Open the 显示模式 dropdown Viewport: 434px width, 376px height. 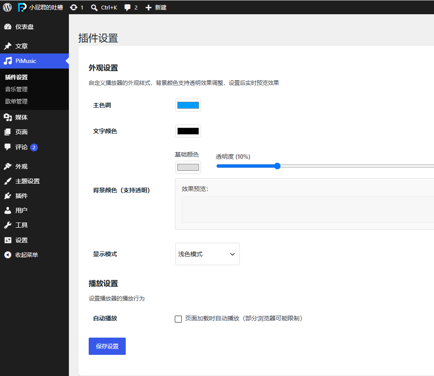click(x=208, y=254)
